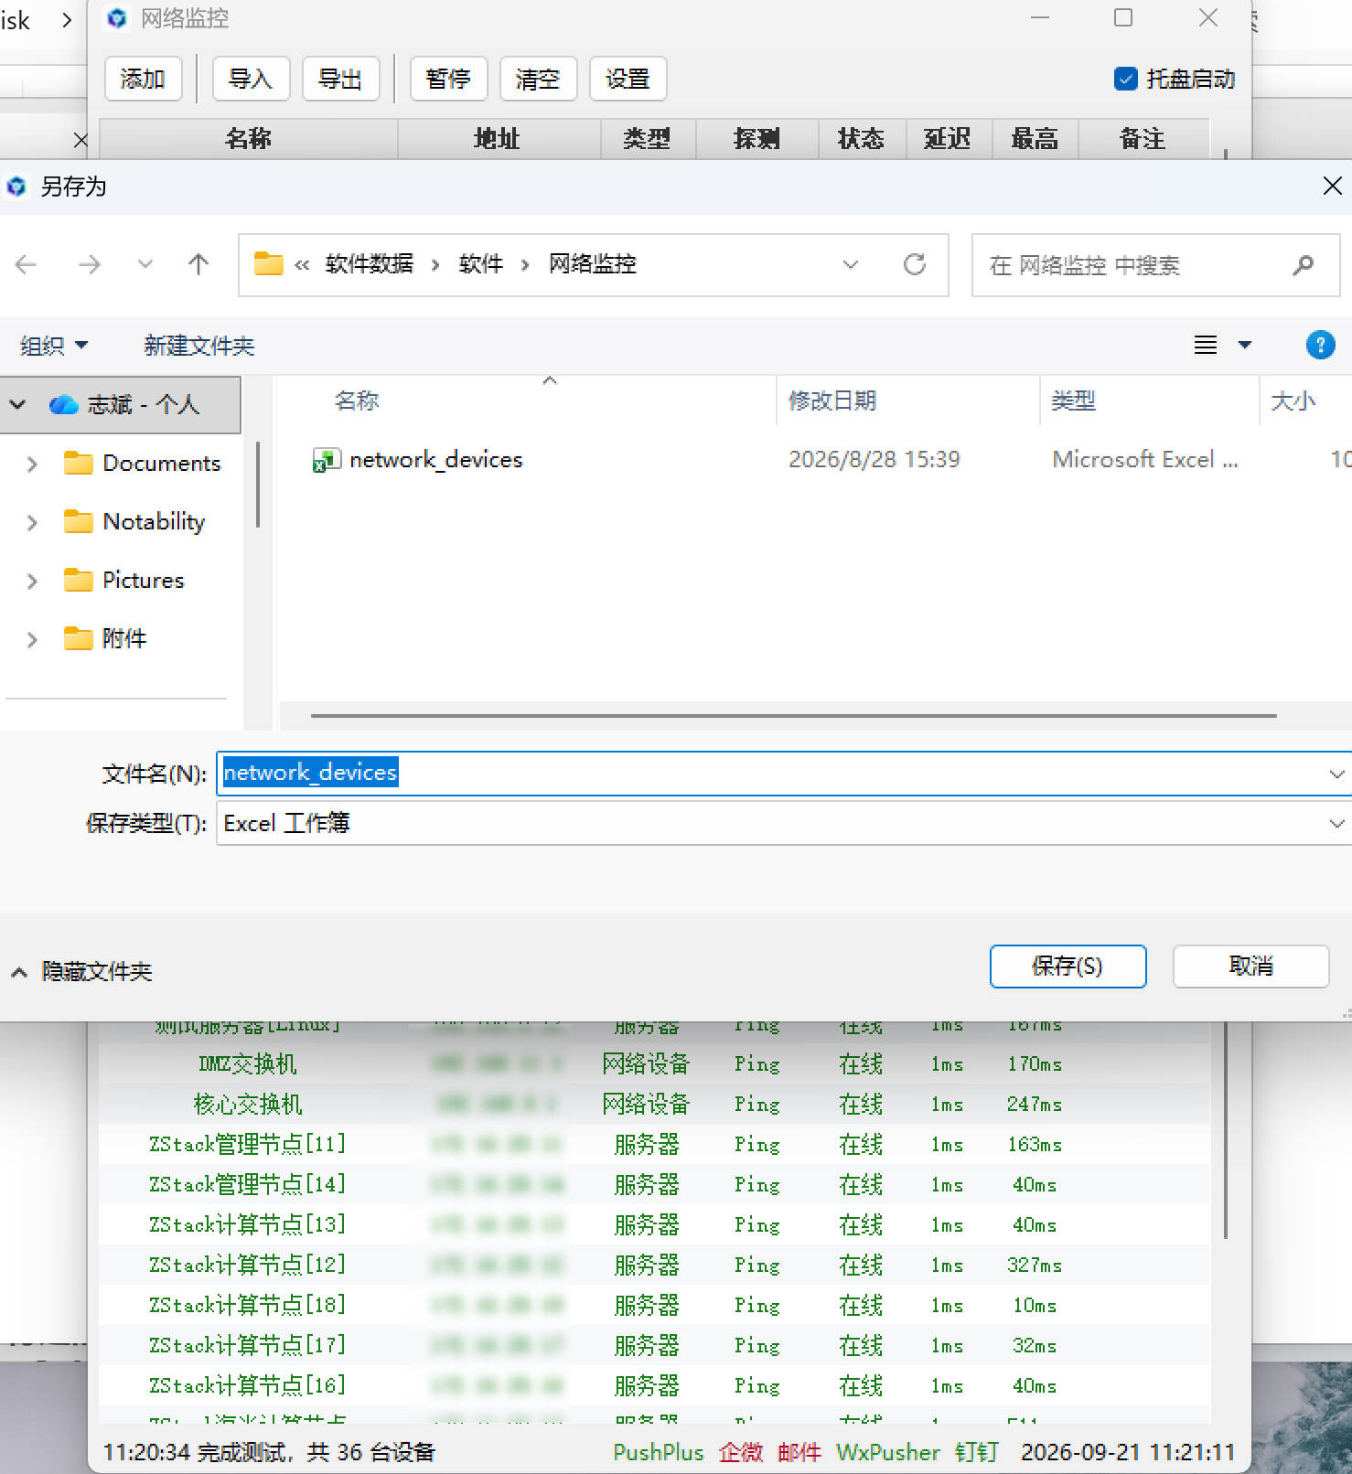
Task: Click the network_devices Excel file icon
Action: pyautogui.click(x=327, y=459)
